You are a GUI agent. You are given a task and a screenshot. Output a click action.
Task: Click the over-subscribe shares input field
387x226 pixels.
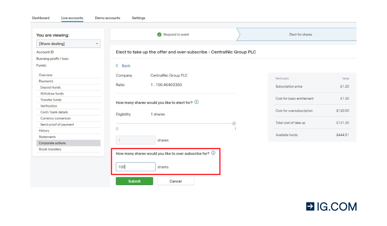[135, 167]
